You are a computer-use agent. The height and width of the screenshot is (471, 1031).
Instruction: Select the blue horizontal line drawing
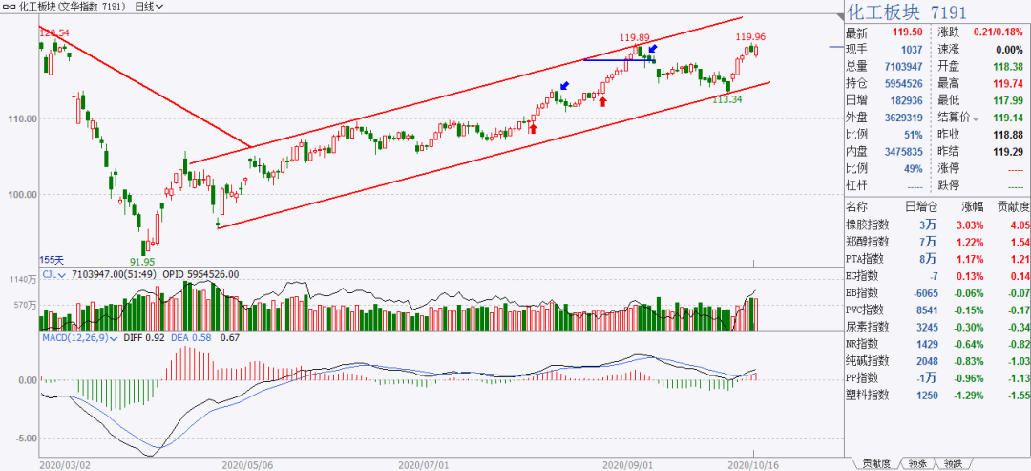(619, 60)
